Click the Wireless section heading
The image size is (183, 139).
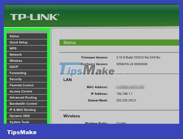72,116
